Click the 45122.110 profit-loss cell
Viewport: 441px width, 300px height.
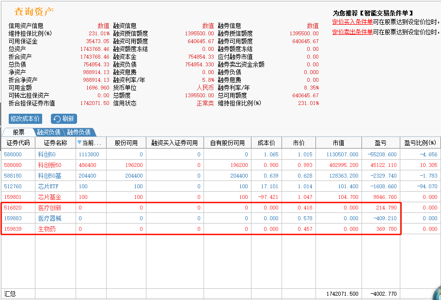(383, 165)
